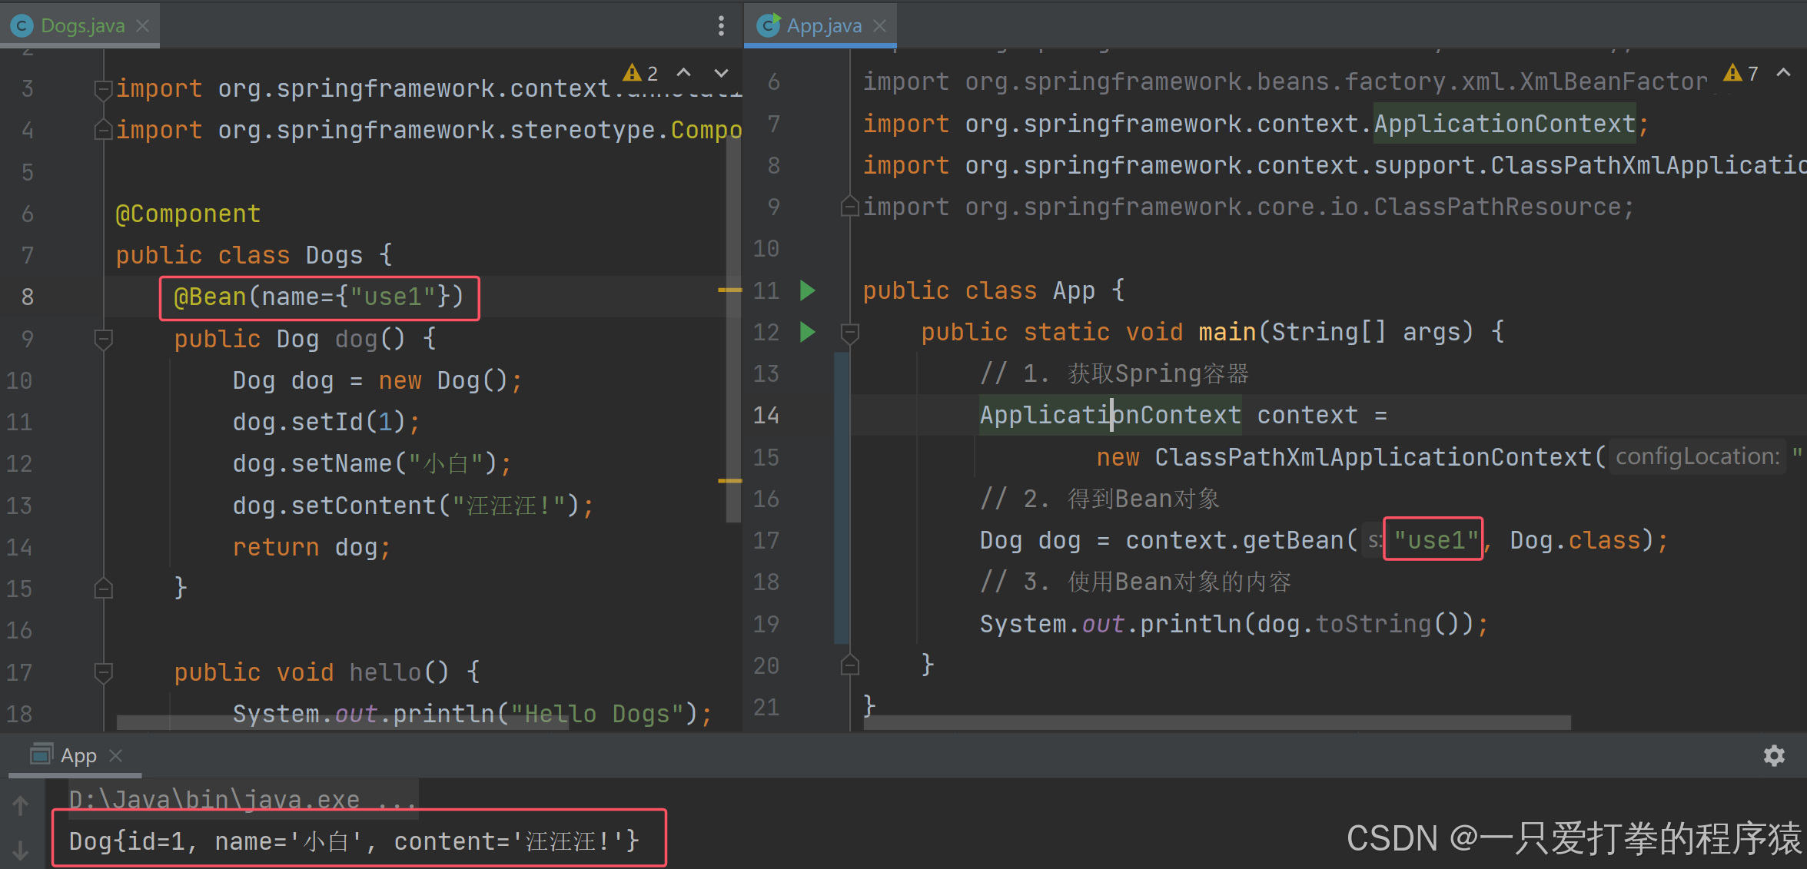Click System.out.println(dog.toString()) line
This screenshot has height=869, width=1807.
pyautogui.click(x=1234, y=624)
